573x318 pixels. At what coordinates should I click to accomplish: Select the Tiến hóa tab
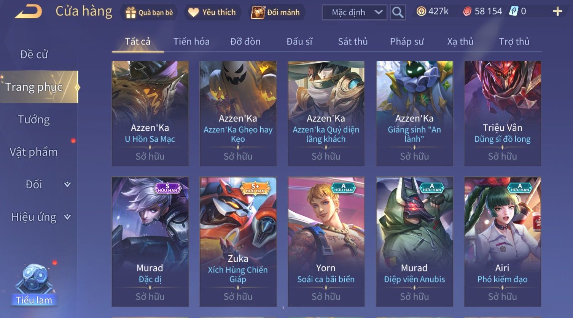pos(191,41)
